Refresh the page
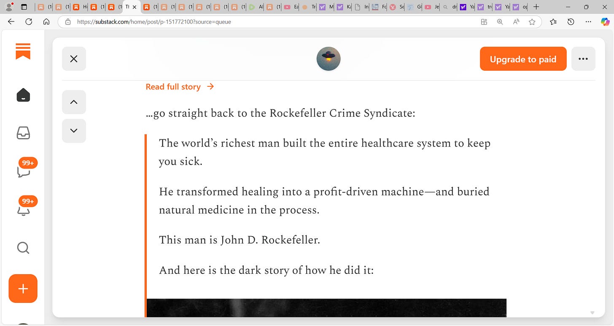 point(29,22)
